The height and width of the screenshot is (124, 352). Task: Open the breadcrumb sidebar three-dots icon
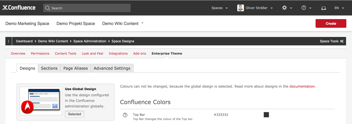pos(8,41)
